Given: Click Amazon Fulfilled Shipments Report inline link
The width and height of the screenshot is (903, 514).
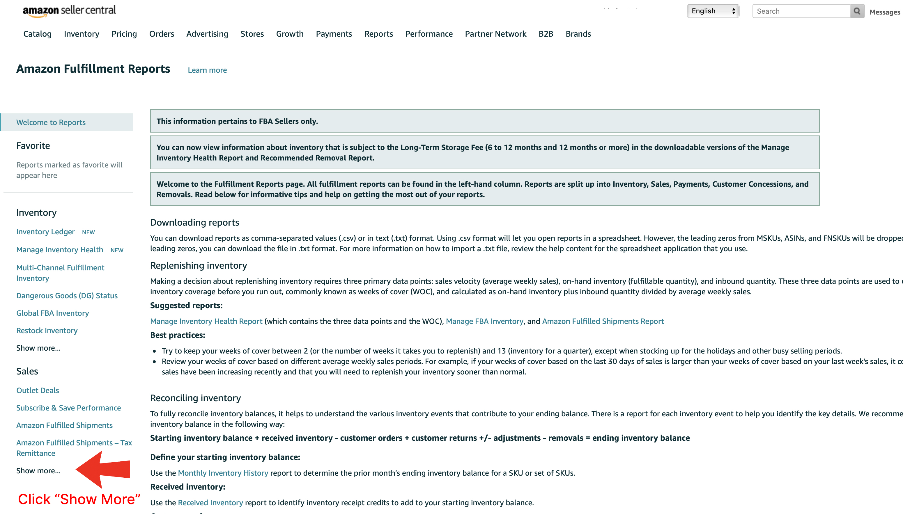Looking at the screenshot, I should pos(603,321).
